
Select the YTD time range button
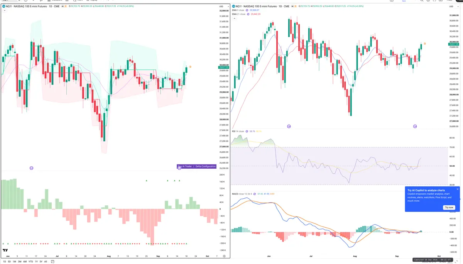31,261
